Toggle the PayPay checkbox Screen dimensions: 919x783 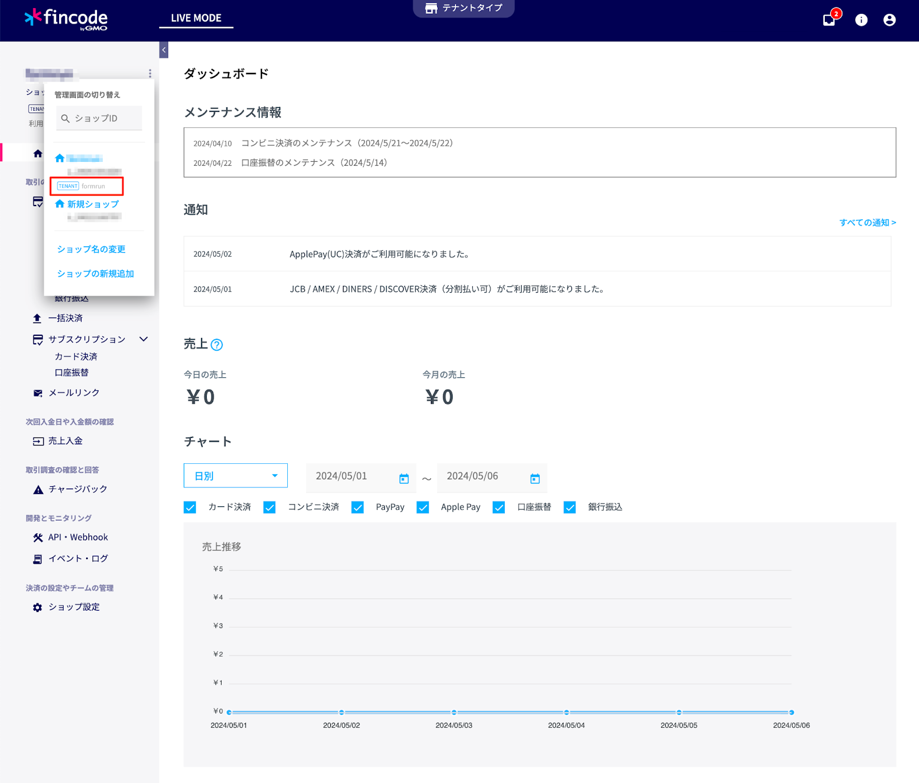357,507
